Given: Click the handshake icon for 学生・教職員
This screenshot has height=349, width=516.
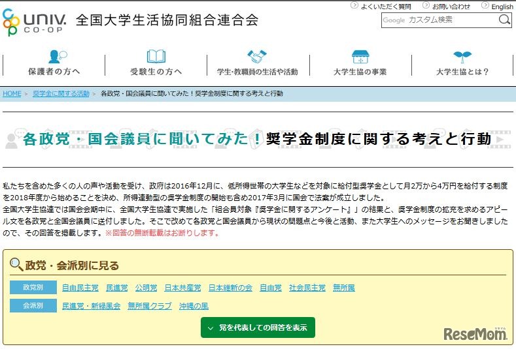Looking at the screenshot, I should coord(256,56).
